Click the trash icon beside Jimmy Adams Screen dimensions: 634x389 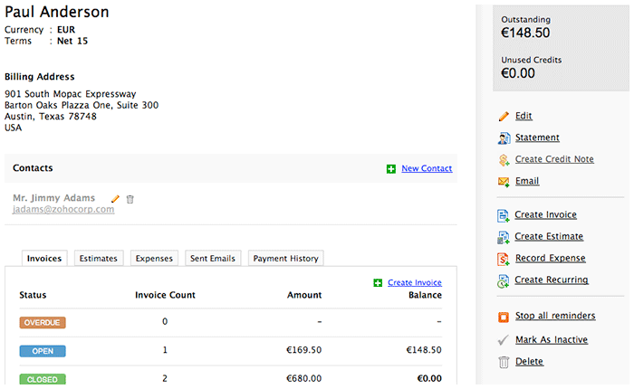coord(130,198)
